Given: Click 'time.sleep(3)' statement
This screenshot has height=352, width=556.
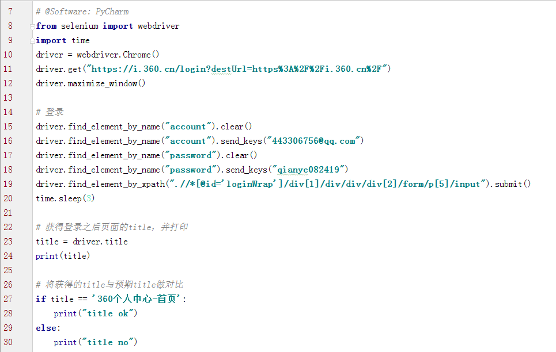Looking at the screenshot, I should [x=65, y=198].
